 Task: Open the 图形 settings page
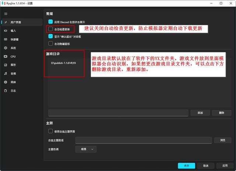click(22, 65)
